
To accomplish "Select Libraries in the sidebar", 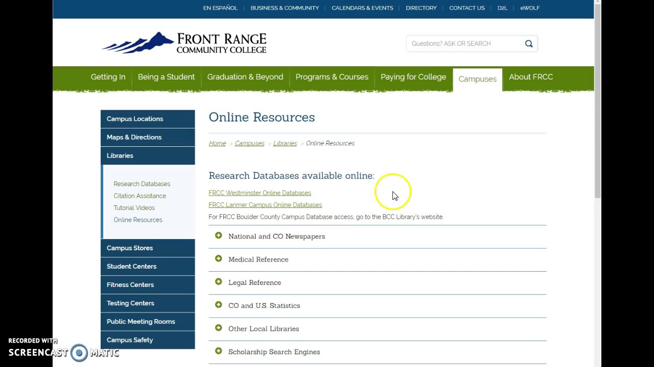I will [148, 155].
